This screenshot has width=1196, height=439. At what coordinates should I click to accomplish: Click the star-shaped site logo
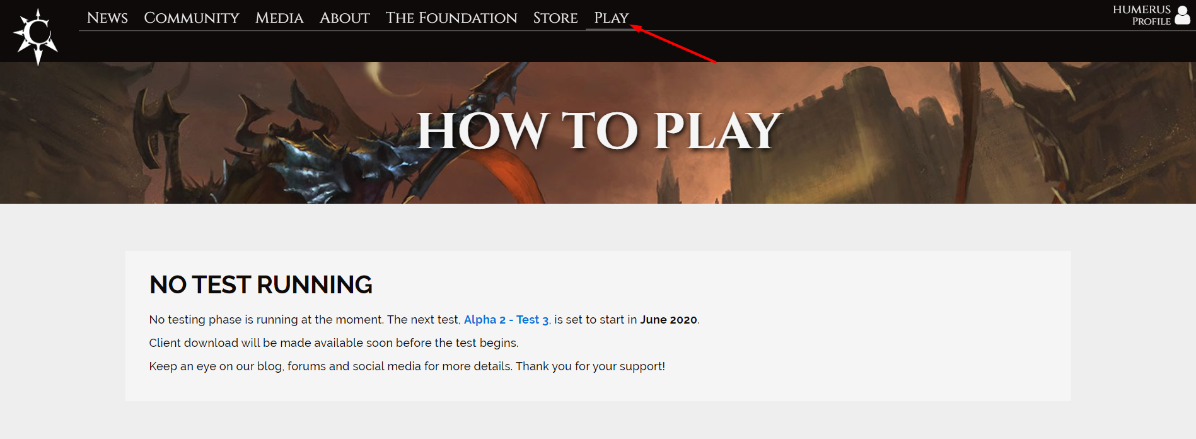pyautogui.click(x=37, y=37)
